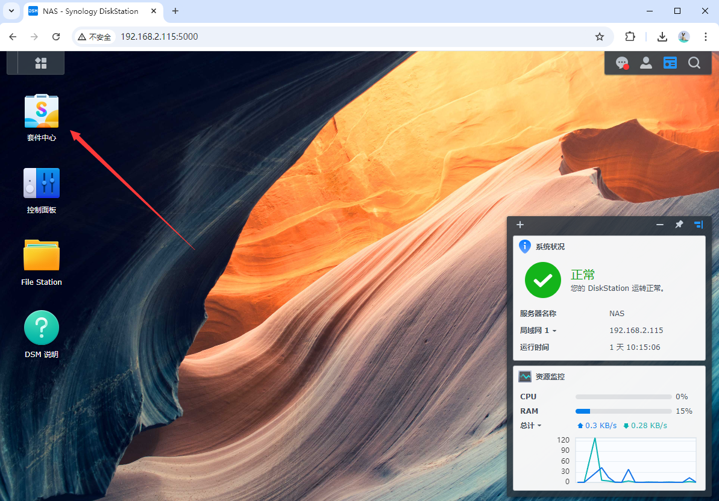Launch File Station from the desktop
Image resolution: width=719 pixels, height=501 pixels.
[42, 256]
